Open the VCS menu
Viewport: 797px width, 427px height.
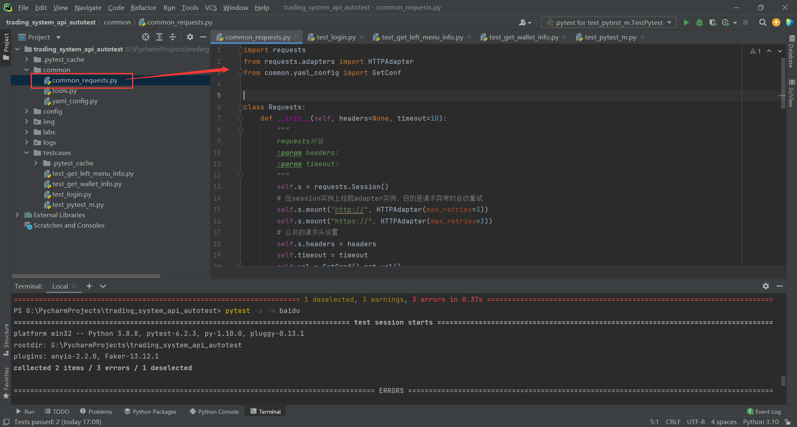211,7
